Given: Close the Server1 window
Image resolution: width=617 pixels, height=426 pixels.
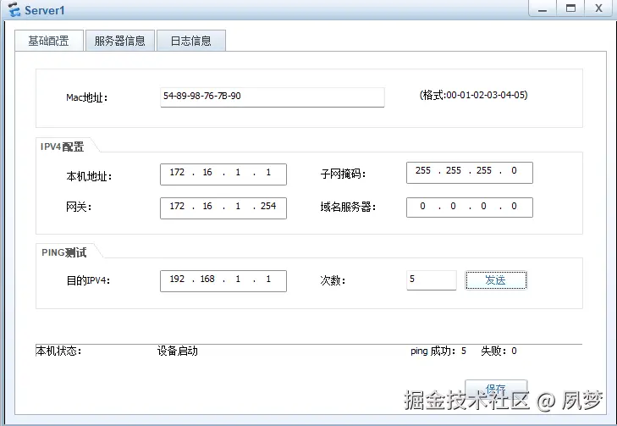Looking at the screenshot, I should 599,8.
